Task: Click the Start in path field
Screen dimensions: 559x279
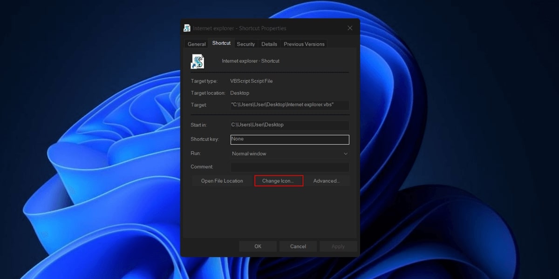Action: click(x=289, y=125)
